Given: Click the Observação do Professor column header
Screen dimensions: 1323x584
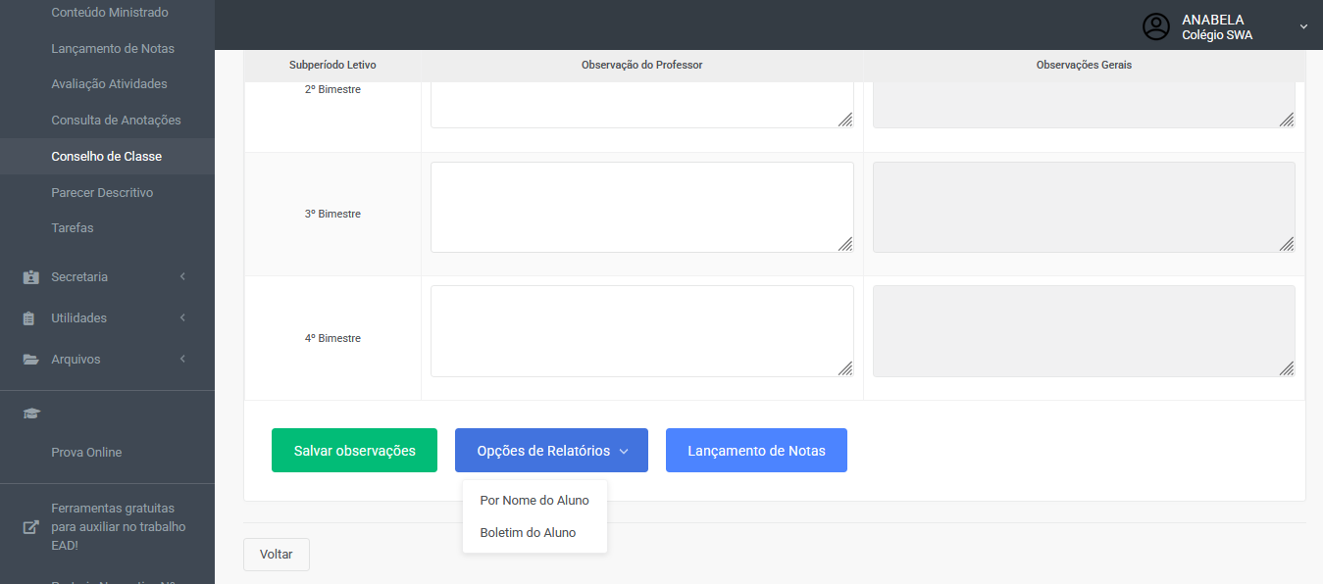Looking at the screenshot, I should pyautogui.click(x=642, y=66).
